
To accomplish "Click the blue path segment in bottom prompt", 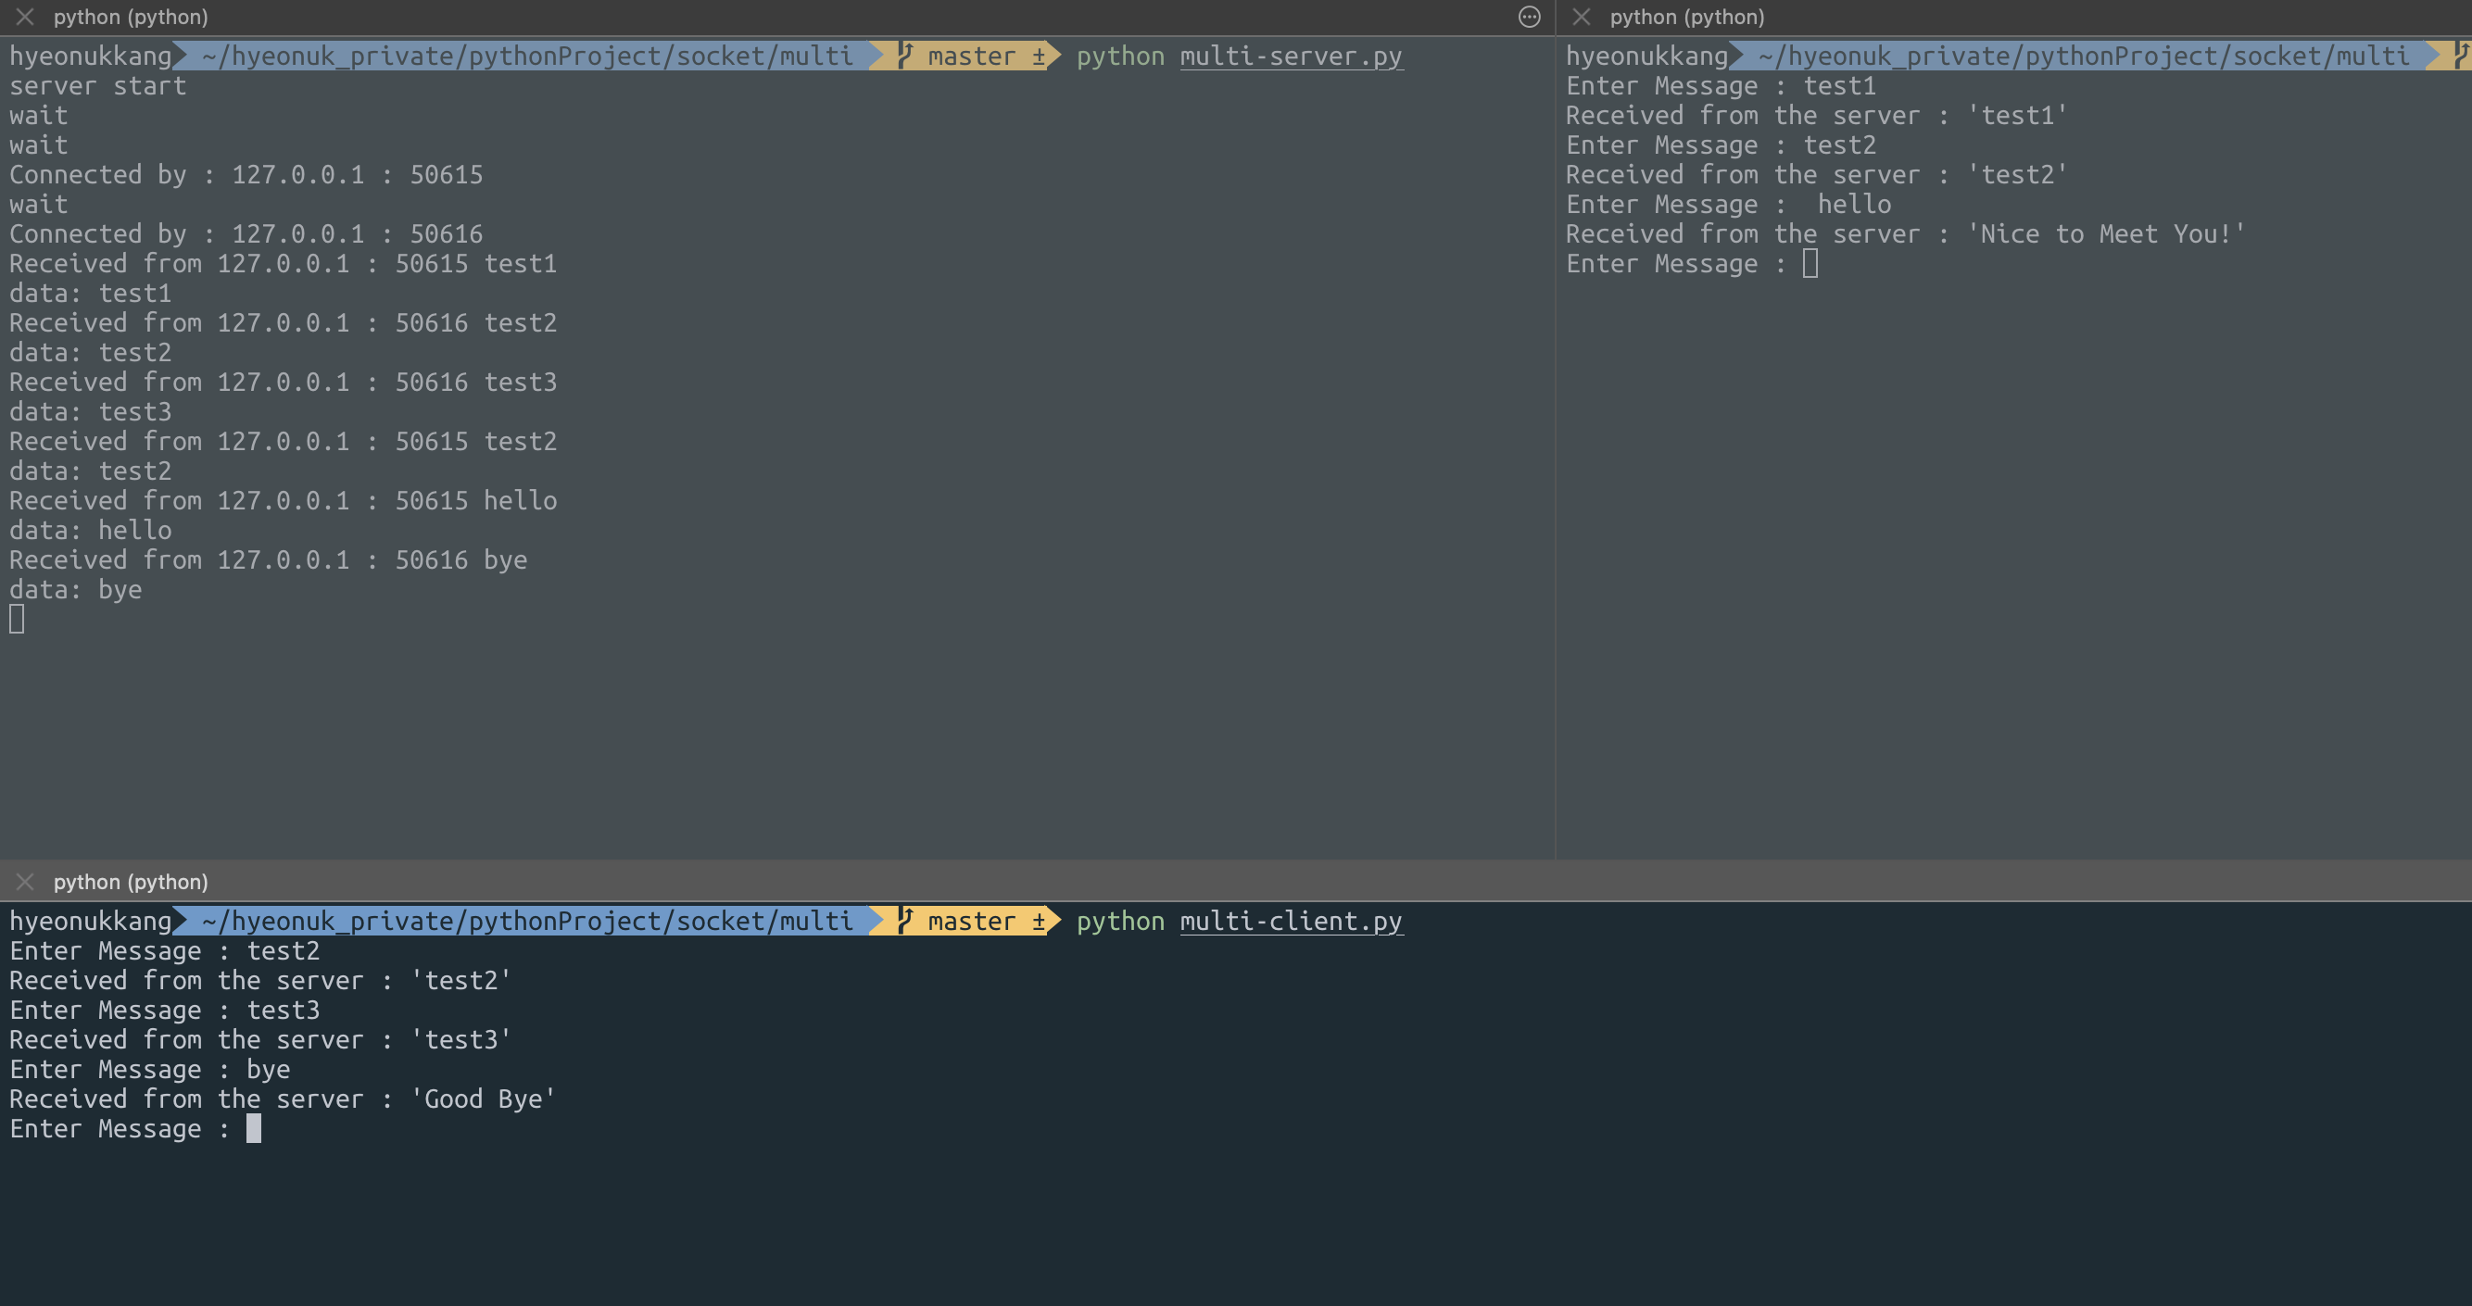I will point(526,923).
